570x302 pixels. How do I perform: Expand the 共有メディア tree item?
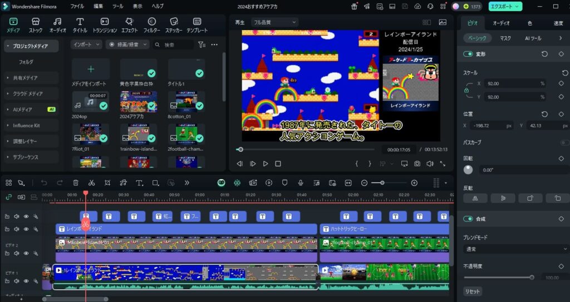pos(31,78)
